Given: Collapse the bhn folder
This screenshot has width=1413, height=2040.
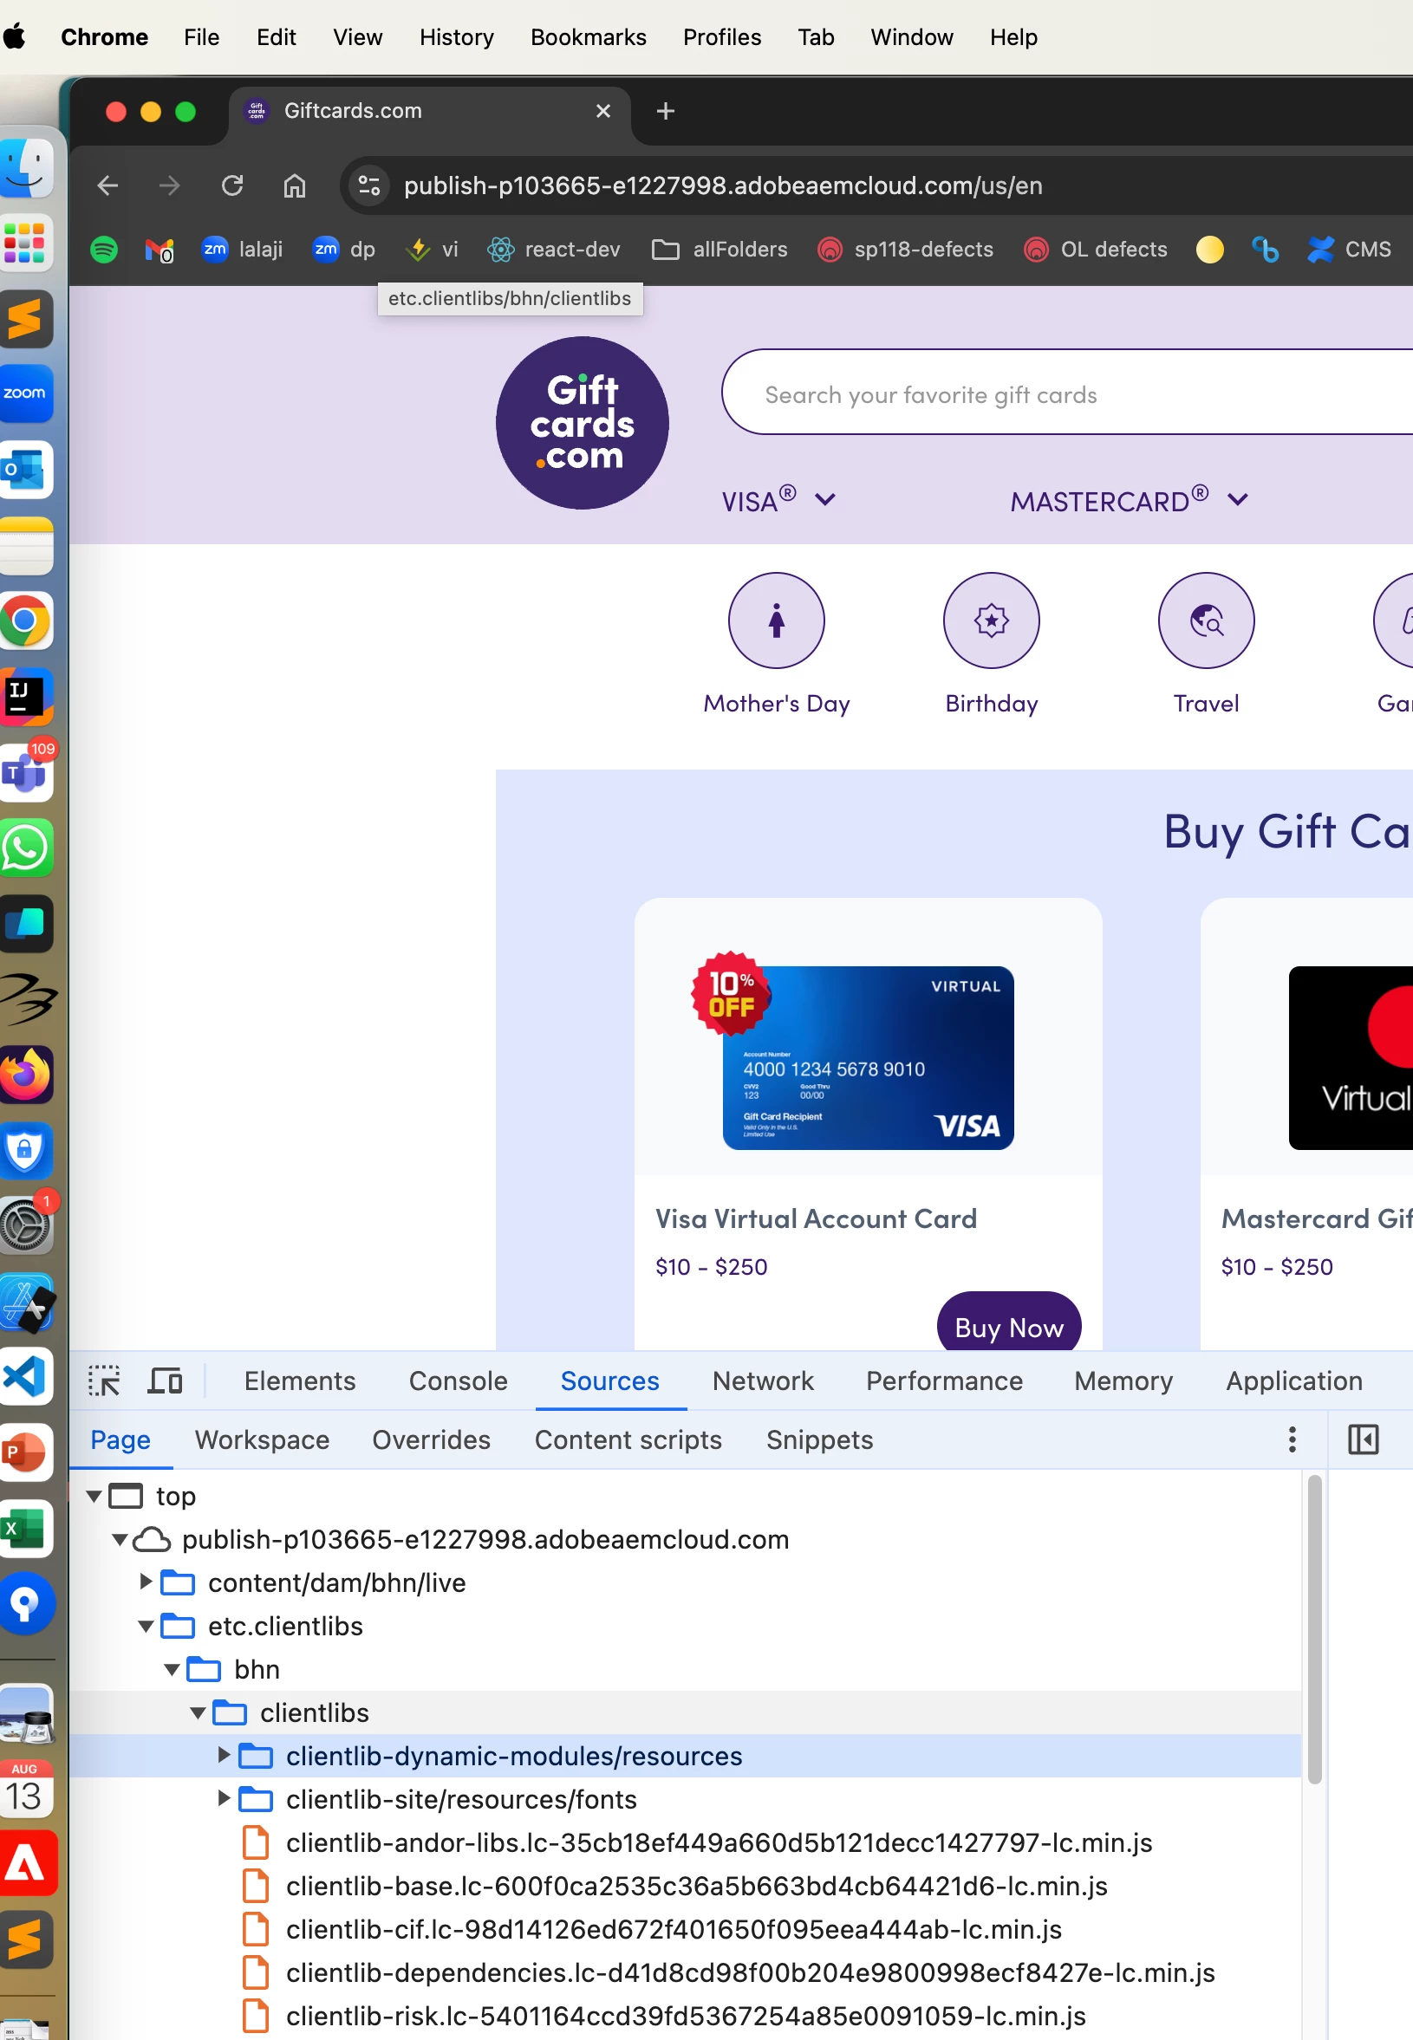Looking at the screenshot, I should point(172,1669).
